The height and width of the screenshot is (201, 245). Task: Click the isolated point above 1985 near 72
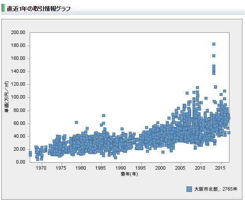pyautogui.click(x=103, y=116)
